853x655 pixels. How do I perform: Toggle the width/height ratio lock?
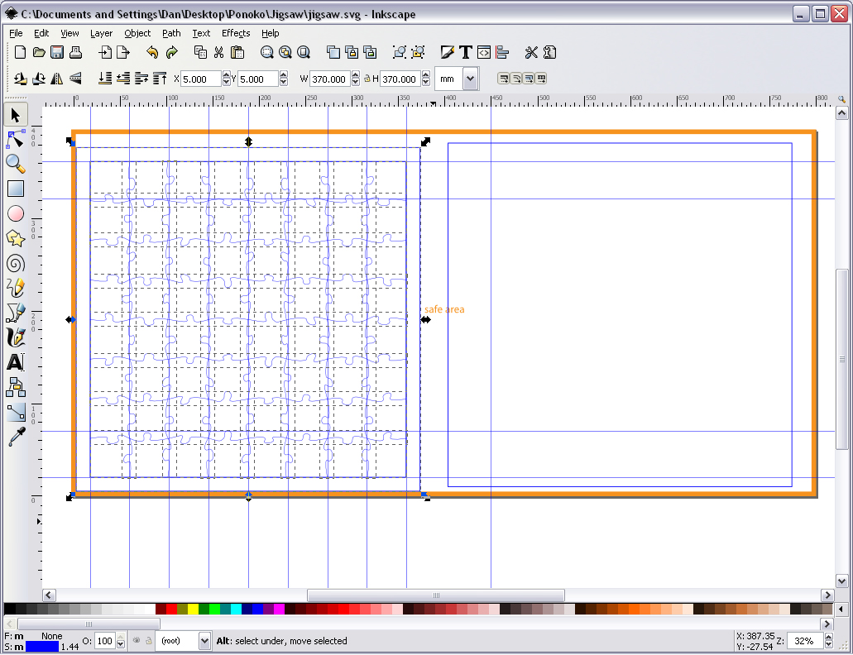[x=366, y=79]
